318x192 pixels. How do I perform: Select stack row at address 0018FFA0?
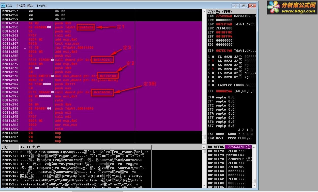point(230,167)
